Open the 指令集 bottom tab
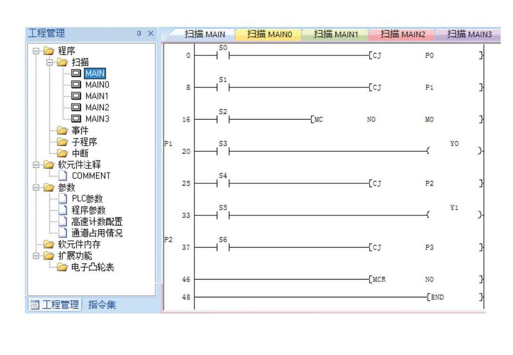 click(102, 305)
